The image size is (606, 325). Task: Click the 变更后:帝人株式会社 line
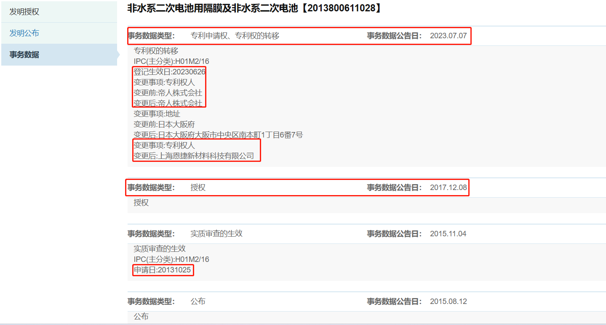(168, 103)
